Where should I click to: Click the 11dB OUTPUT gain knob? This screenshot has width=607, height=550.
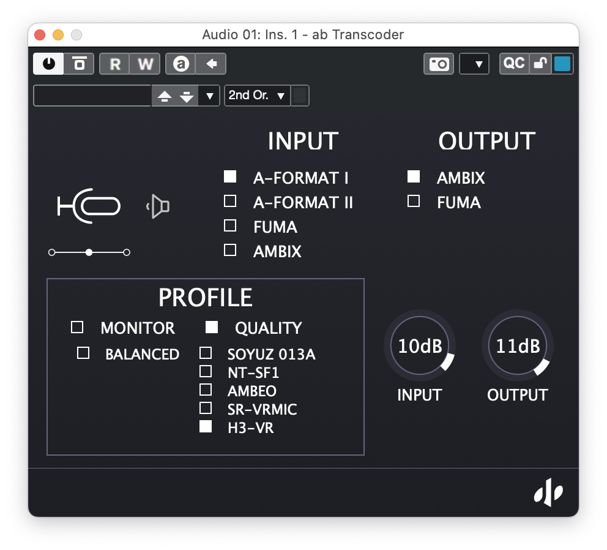(x=518, y=345)
